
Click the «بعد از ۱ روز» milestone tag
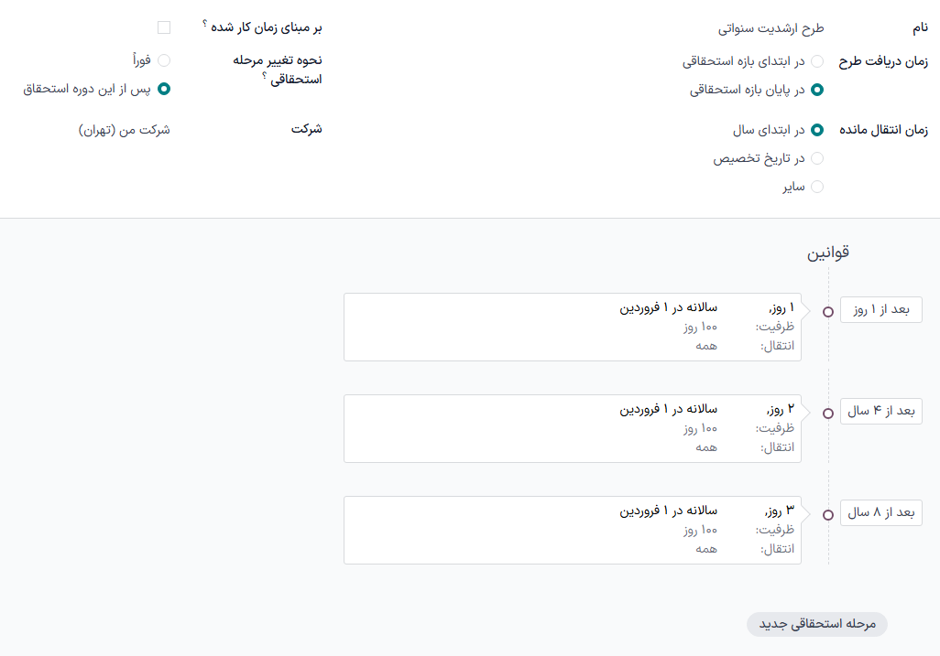click(x=880, y=309)
